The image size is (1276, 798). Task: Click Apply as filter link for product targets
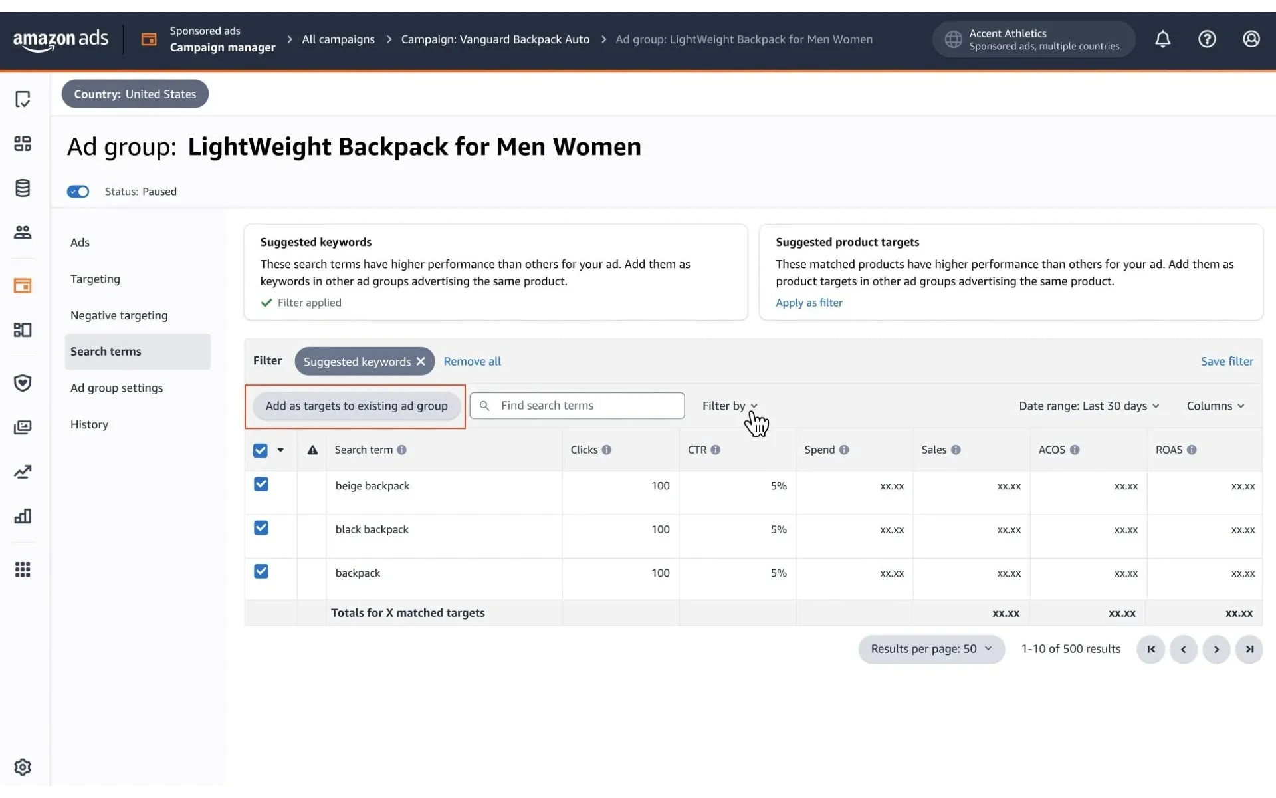tap(808, 301)
